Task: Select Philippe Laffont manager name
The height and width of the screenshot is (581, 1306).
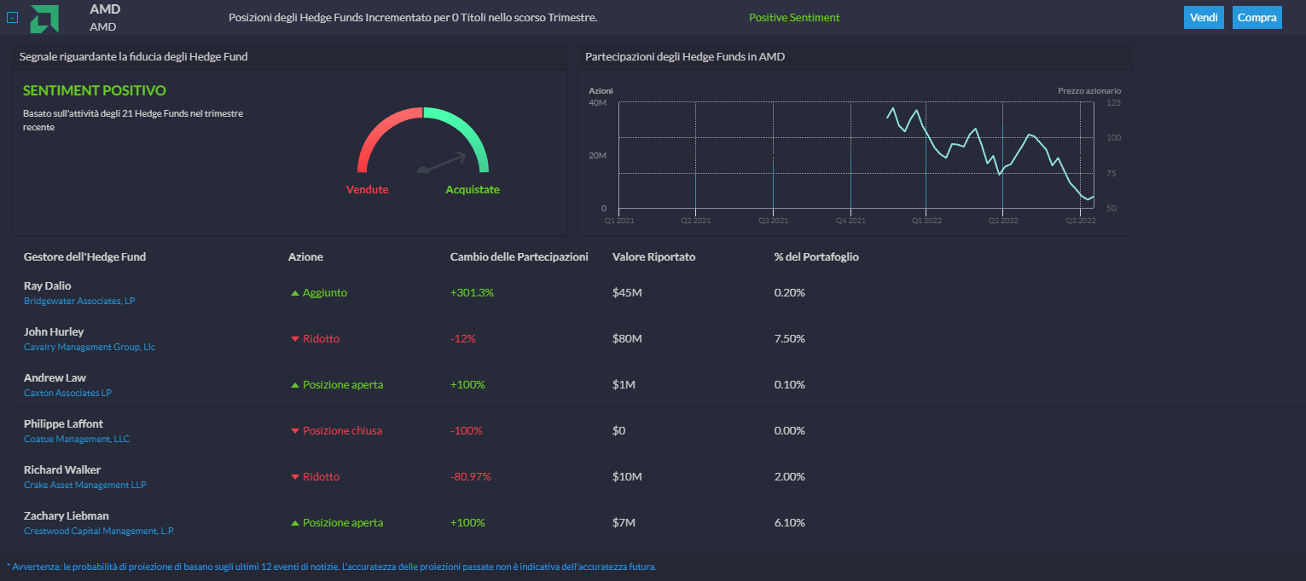Action: pos(63,423)
